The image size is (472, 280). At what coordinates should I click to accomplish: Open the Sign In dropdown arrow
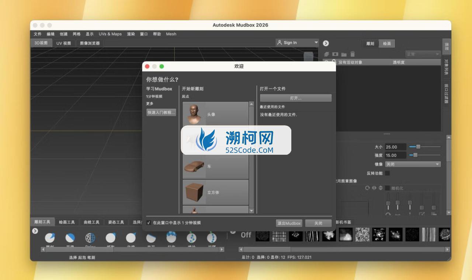click(x=316, y=43)
